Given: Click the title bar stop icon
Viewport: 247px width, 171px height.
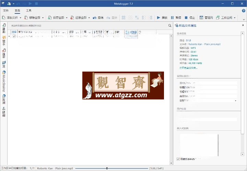Looking at the screenshot, I should (36, 3).
